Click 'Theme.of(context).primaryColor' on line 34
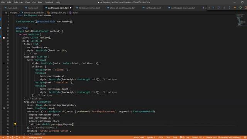The width and height of the screenshot is (247, 139). (56, 105)
